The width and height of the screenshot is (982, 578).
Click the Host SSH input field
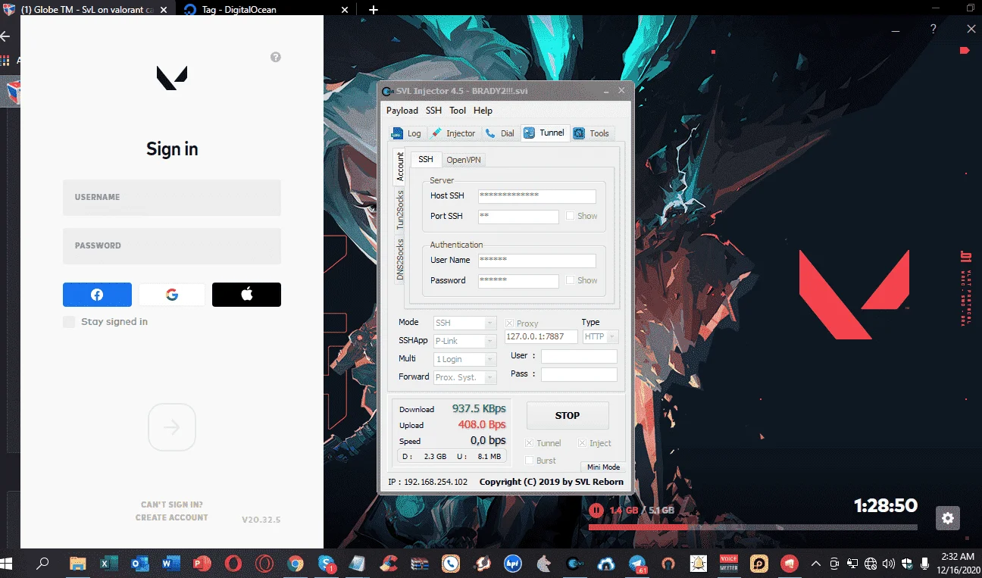(537, 196)
